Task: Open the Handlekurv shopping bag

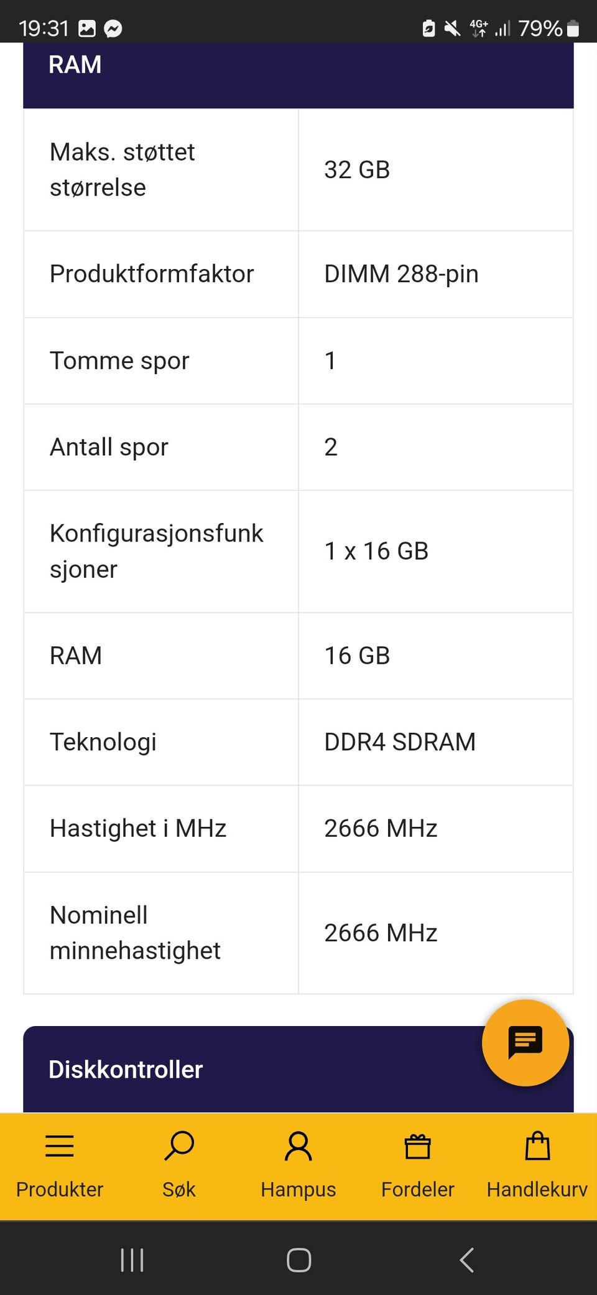Action: 537,1146
